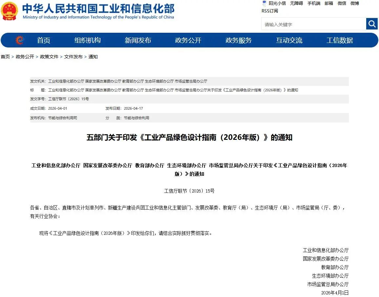This screenshot has height=297, width=379.
Task: Go to 文件发布 breadcrumb link
Action: pos(73,57)
